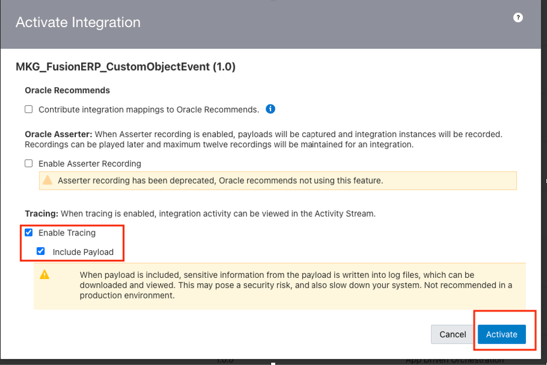Click the Asserter deprecation warning triangle icon
This screenshot has width=547, height=365.
point(48,181)
